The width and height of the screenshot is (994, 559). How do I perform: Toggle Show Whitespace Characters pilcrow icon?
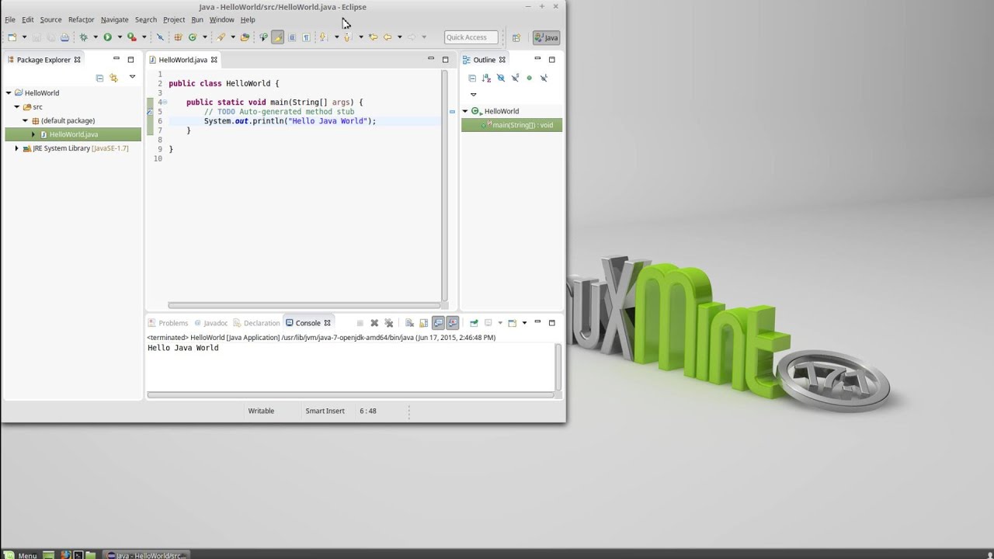[306, 37]
